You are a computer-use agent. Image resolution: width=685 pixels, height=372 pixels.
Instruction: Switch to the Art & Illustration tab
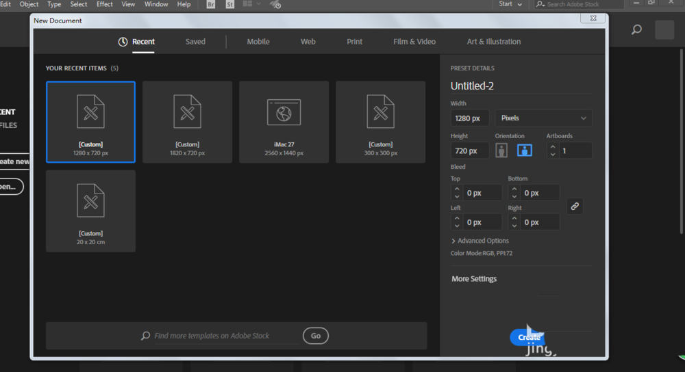coord(494,42)
